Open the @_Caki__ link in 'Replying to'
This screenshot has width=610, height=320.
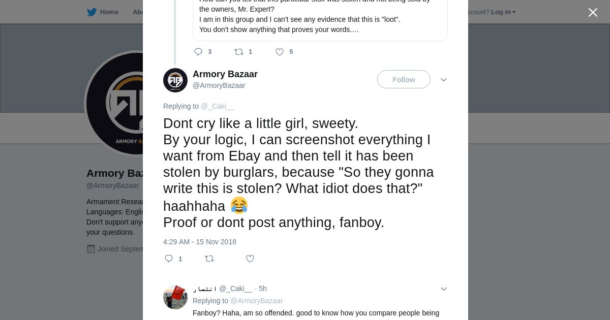tap(218, 106)
